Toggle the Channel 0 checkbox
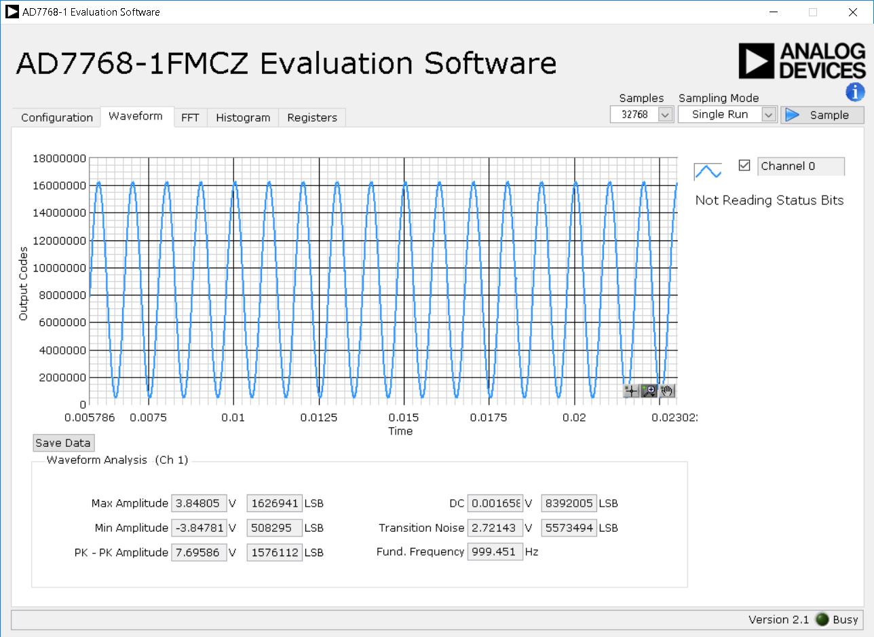The width and height of the screenshot is (874, 637). click(744, 165)
